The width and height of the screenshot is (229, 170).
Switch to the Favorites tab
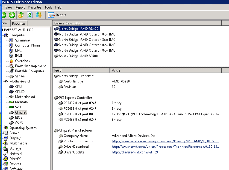coord(19,23)
